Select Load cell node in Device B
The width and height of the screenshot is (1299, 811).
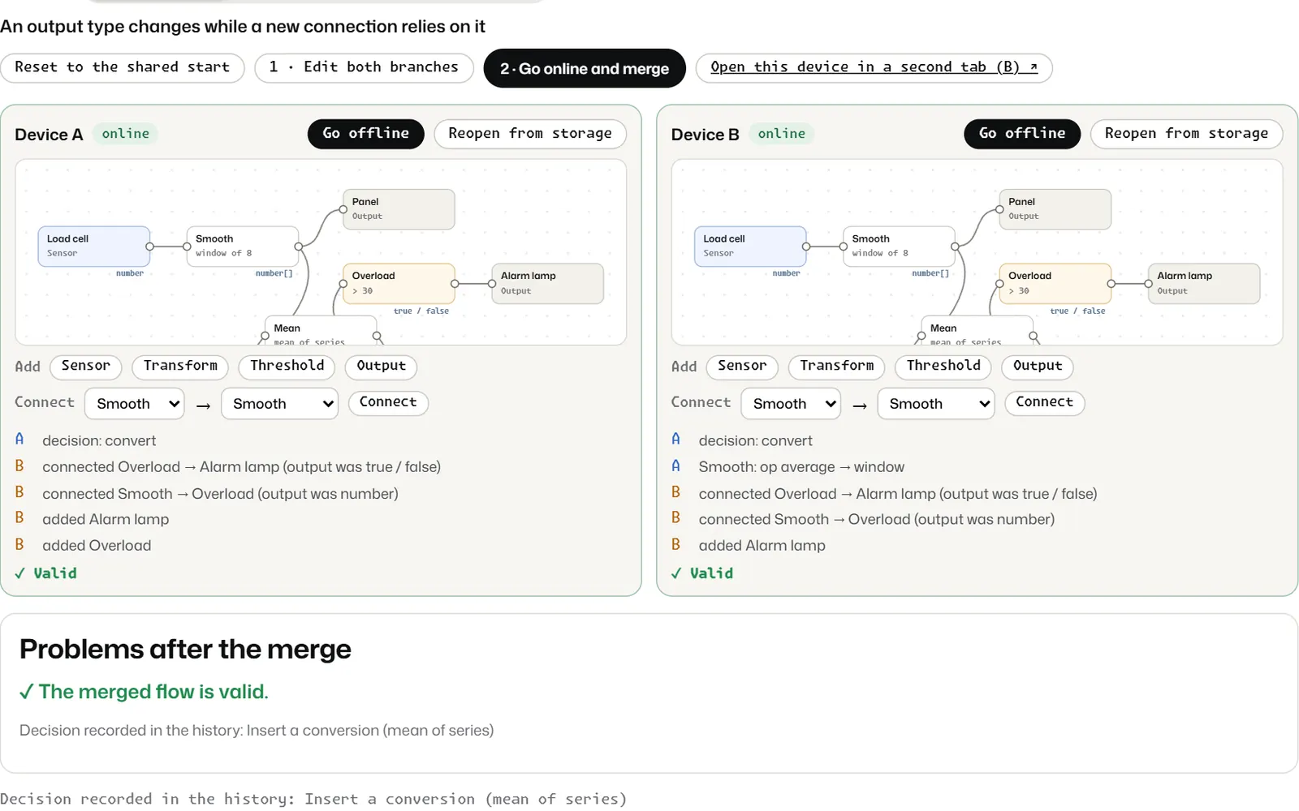pos(750,247)
